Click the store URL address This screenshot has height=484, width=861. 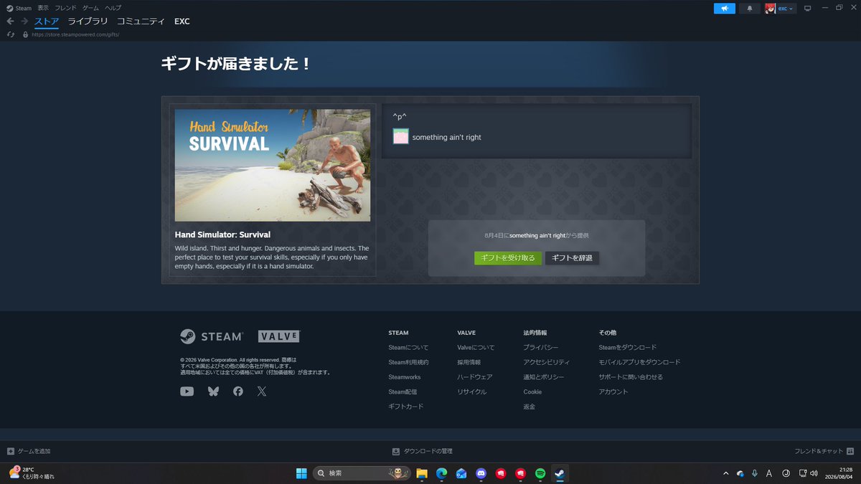[75, 34]
